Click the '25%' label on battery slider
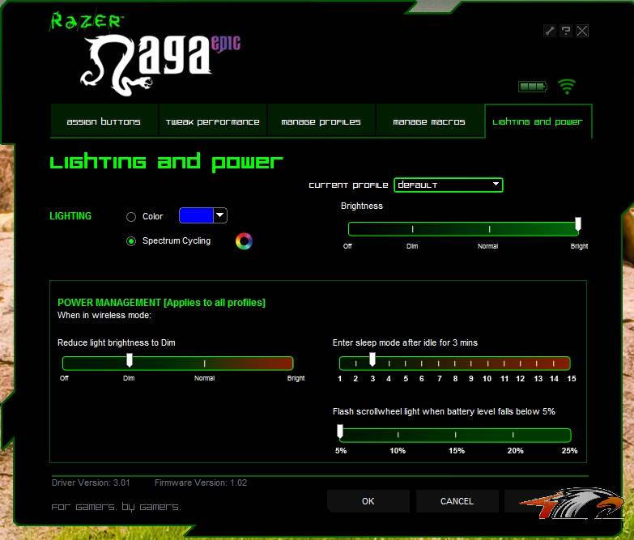 (x=569, y=451)
